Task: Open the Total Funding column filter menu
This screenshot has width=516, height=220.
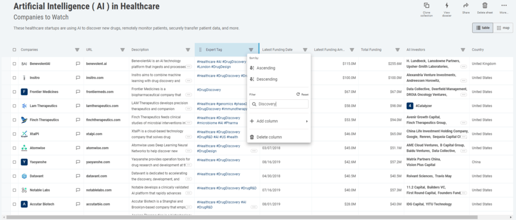Action: (x=397, y=50)
